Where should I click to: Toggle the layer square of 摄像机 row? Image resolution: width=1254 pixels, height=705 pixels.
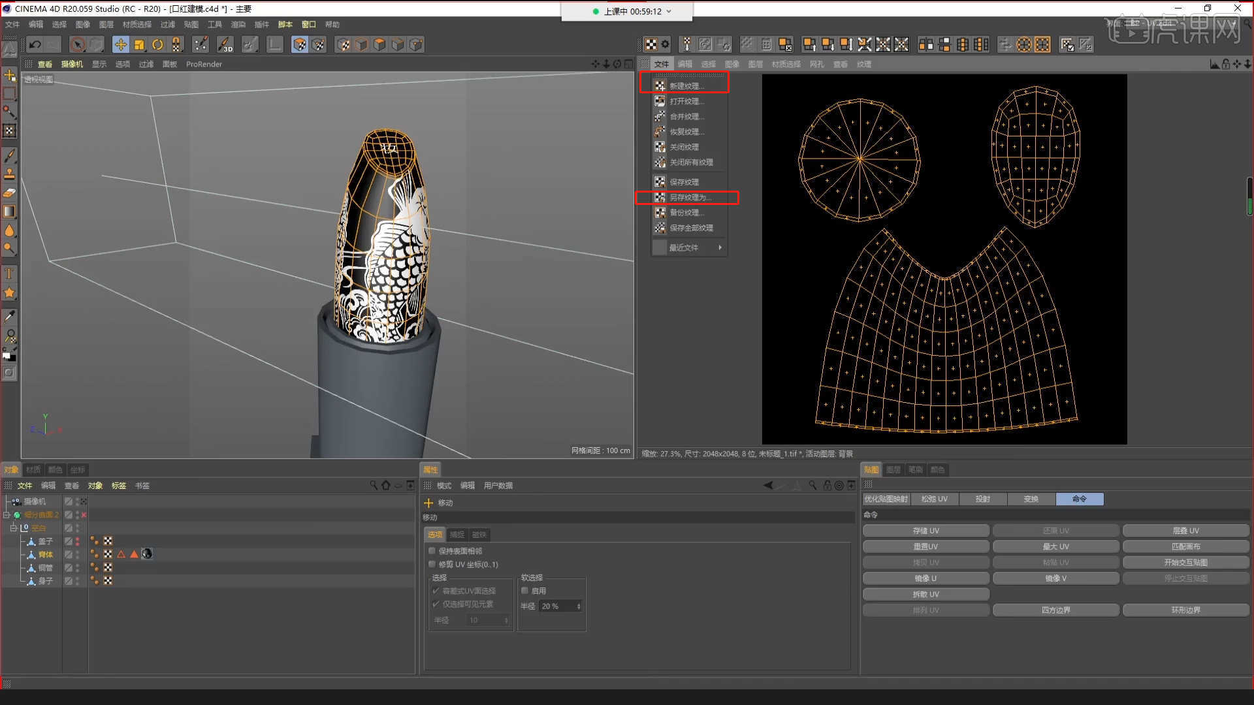[68, 501]
